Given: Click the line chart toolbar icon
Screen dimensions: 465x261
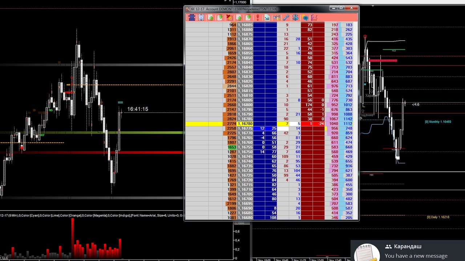Looking at the screenshot, I should pos(314,17).
